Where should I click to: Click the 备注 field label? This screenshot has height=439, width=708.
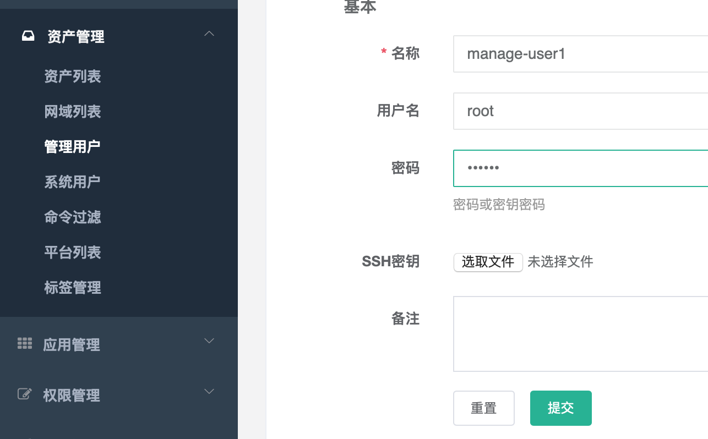405,319
